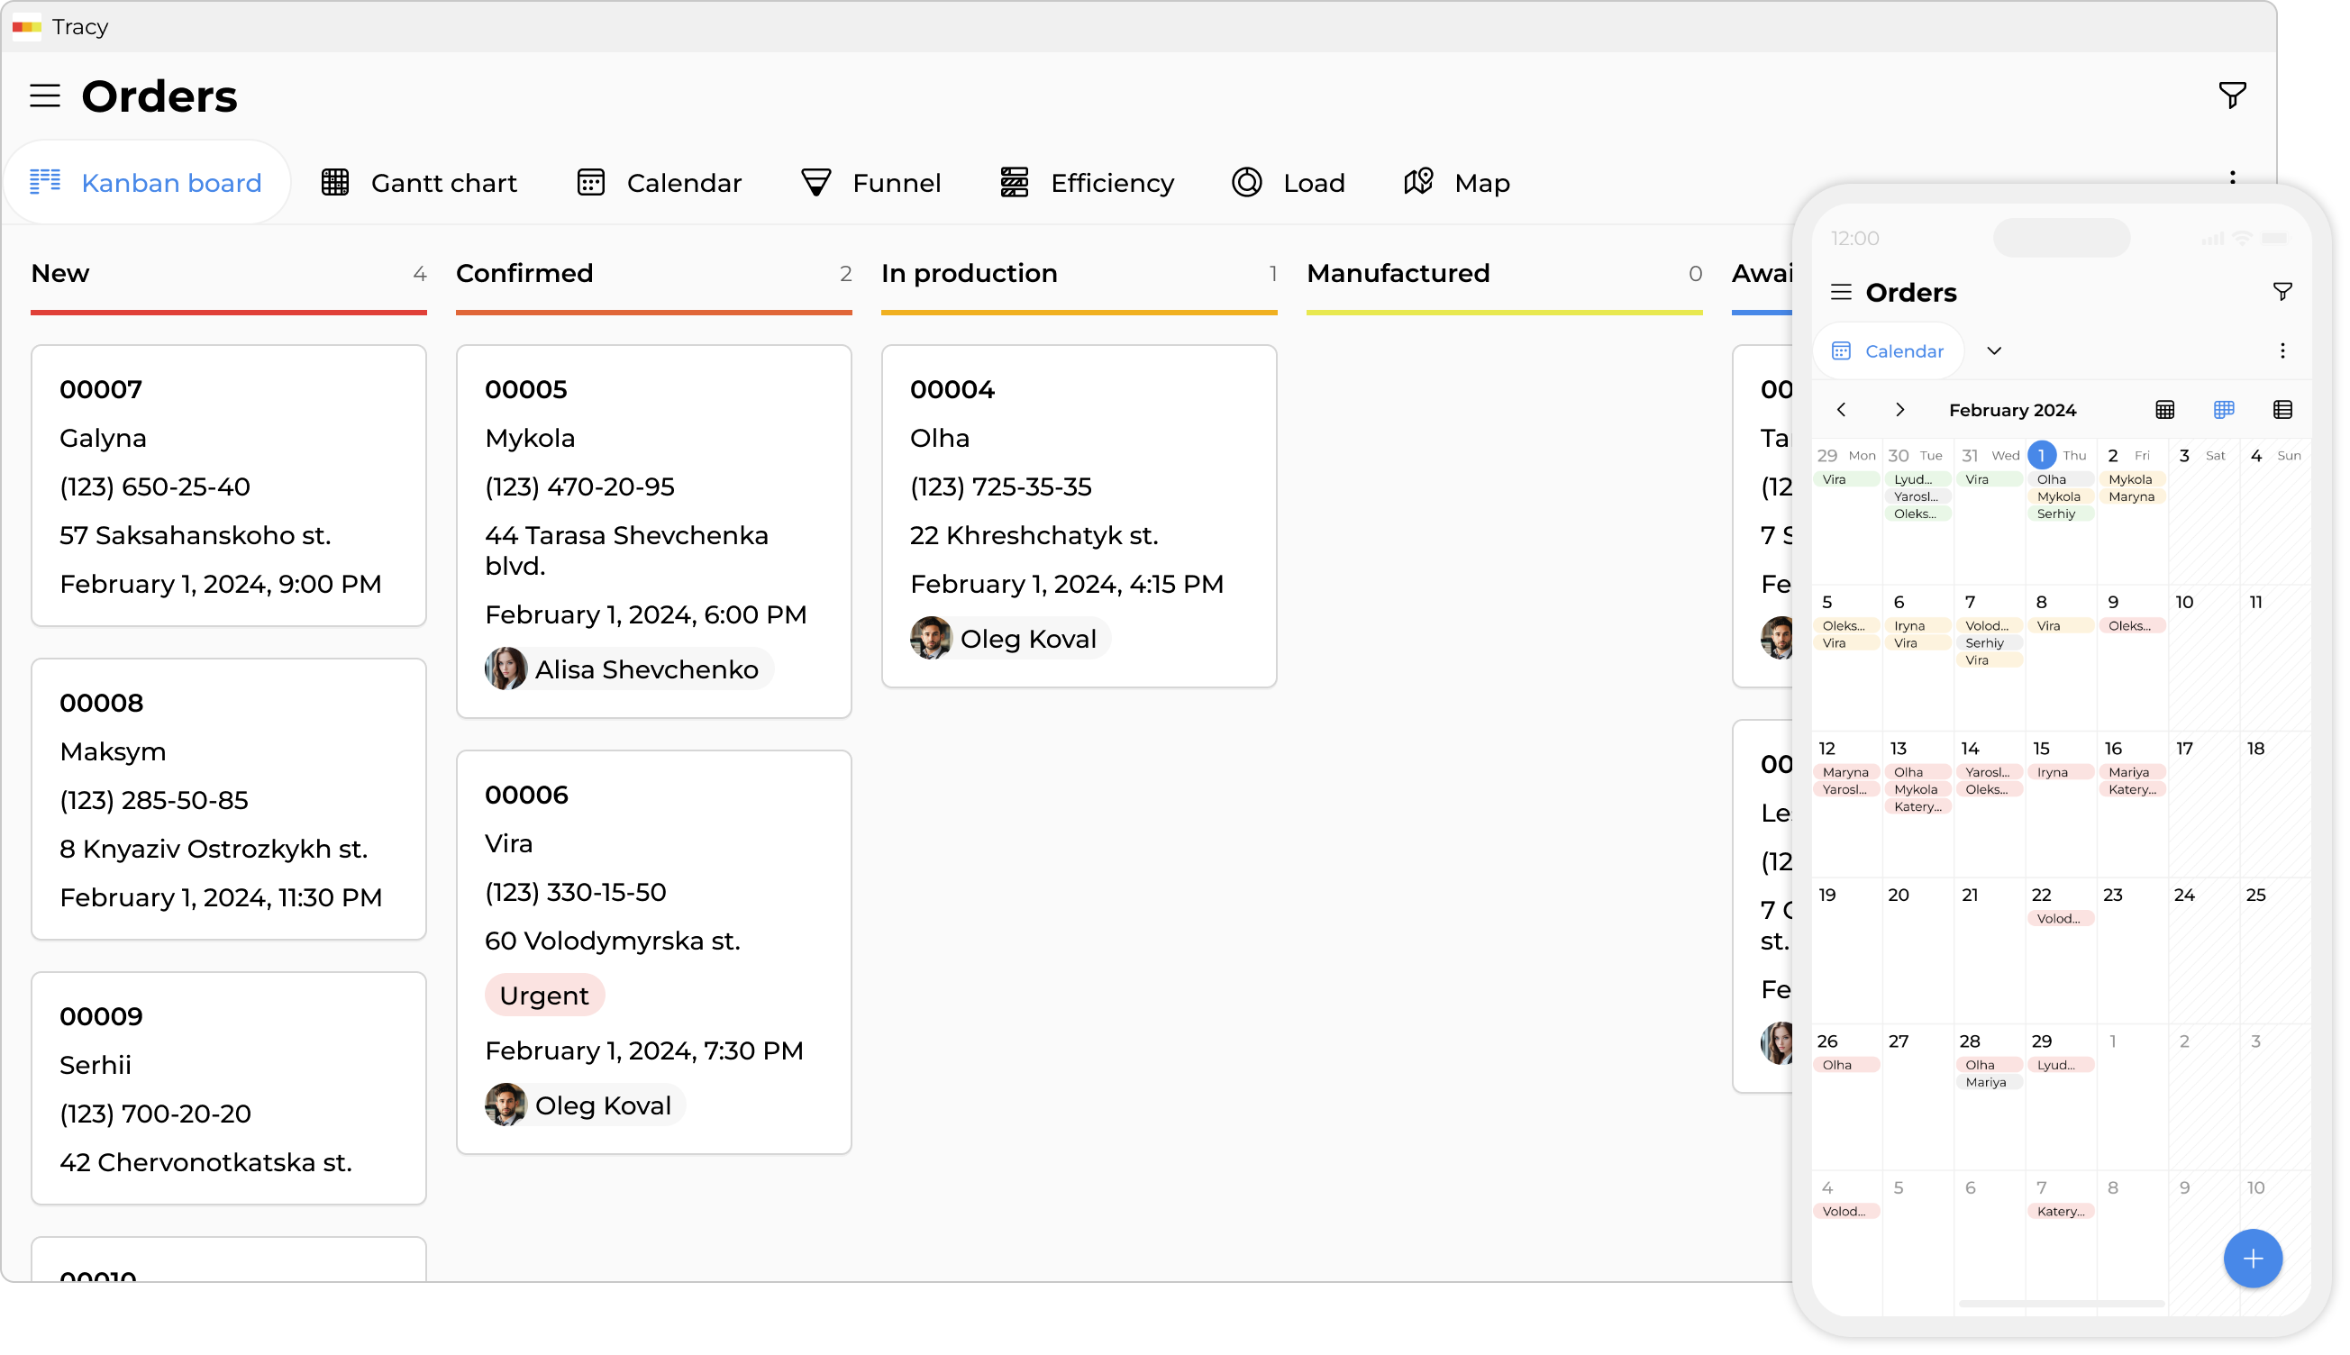Click Oleg Koval assignee chip on order 00004
The image size is (2350, 1355).
(1011, 639)
